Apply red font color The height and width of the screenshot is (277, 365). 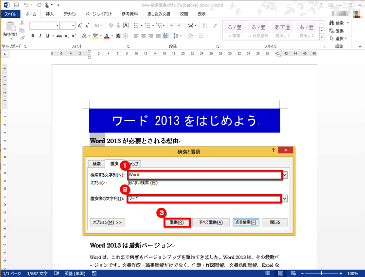[107, 36]
